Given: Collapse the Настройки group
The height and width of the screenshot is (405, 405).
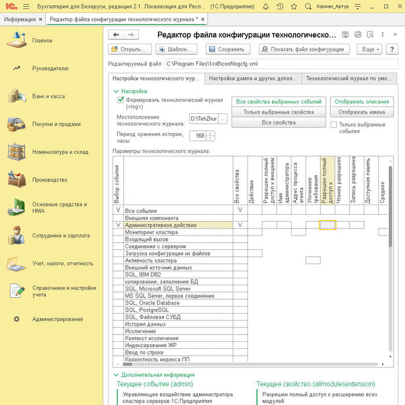Looking at the screenshot, I should point(116,91).
